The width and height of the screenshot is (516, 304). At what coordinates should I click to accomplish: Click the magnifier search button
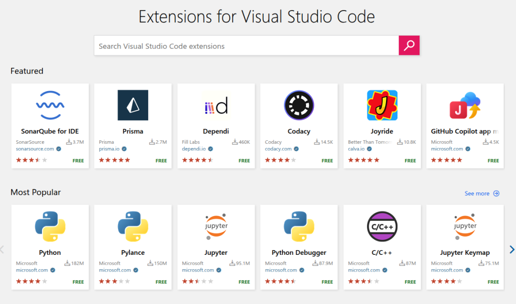click(409, 45)
